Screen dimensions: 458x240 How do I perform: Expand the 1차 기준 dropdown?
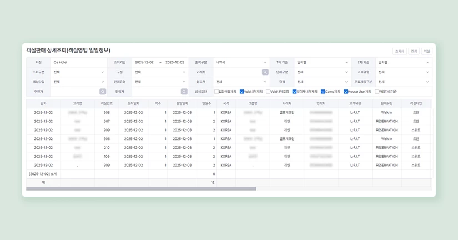click(x=323, y=62)
